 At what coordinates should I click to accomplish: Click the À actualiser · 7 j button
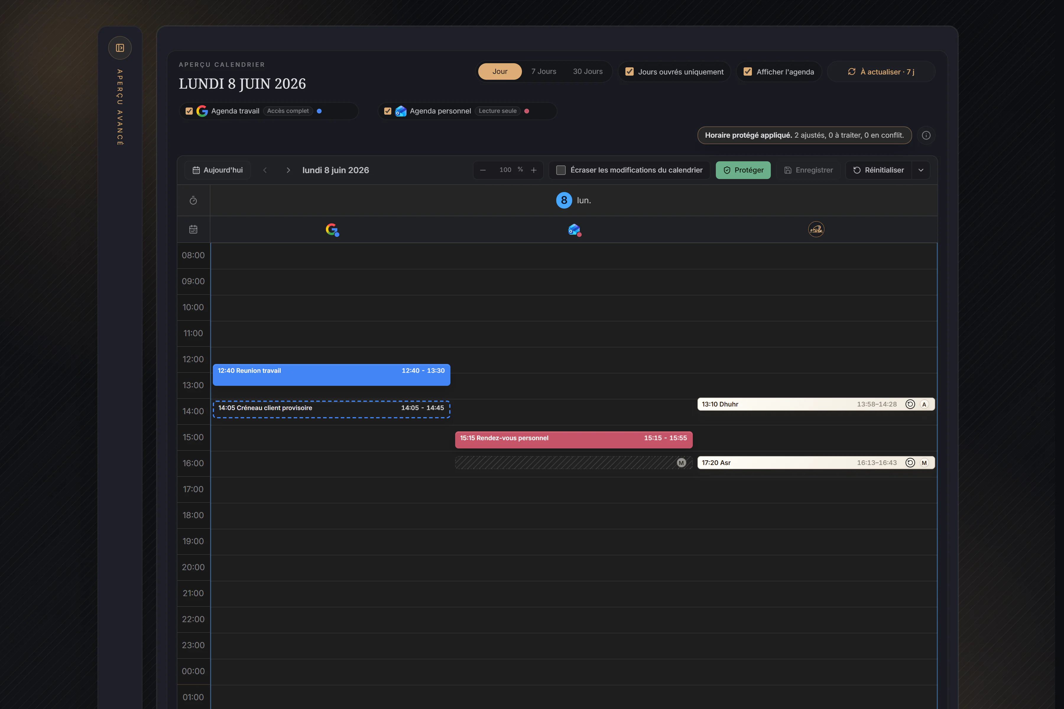pos(881,71)
